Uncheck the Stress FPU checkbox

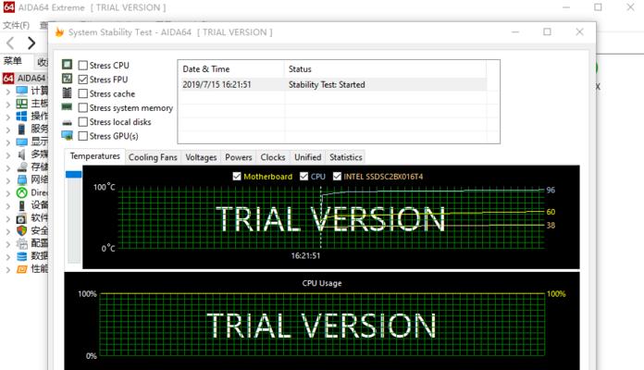(x=83, y=80)
